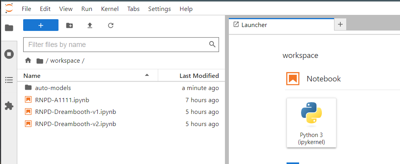Open the Settings menu
Screen dimensions: 400x164
pos(159,9)
